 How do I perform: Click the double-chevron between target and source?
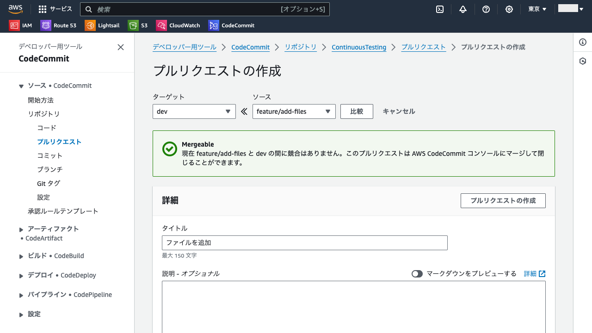coord(244,111)
